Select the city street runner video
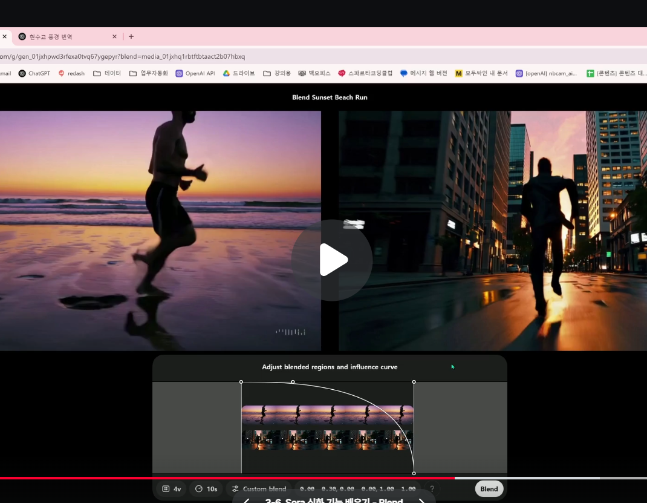Viewport: 647px width, 503px height. pyautogui.click(x=493, y=231)
